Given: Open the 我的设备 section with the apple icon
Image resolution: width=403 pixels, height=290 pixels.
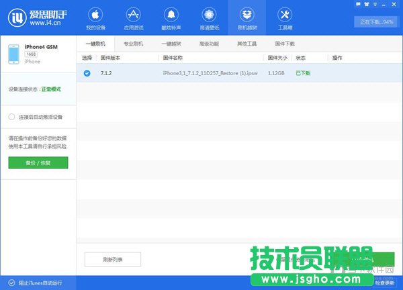Looking at the screenshot, I should [x=95, y=19].
